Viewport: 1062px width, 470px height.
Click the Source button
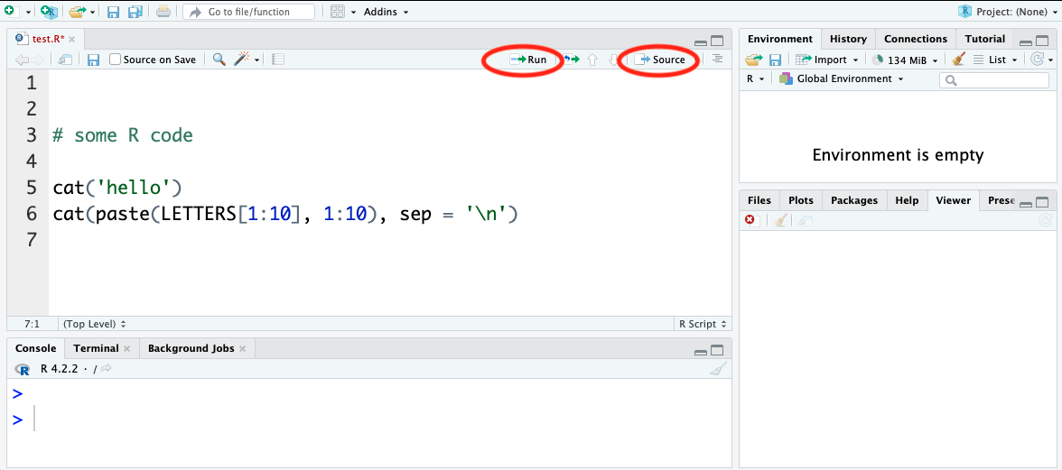click(660, 60)
